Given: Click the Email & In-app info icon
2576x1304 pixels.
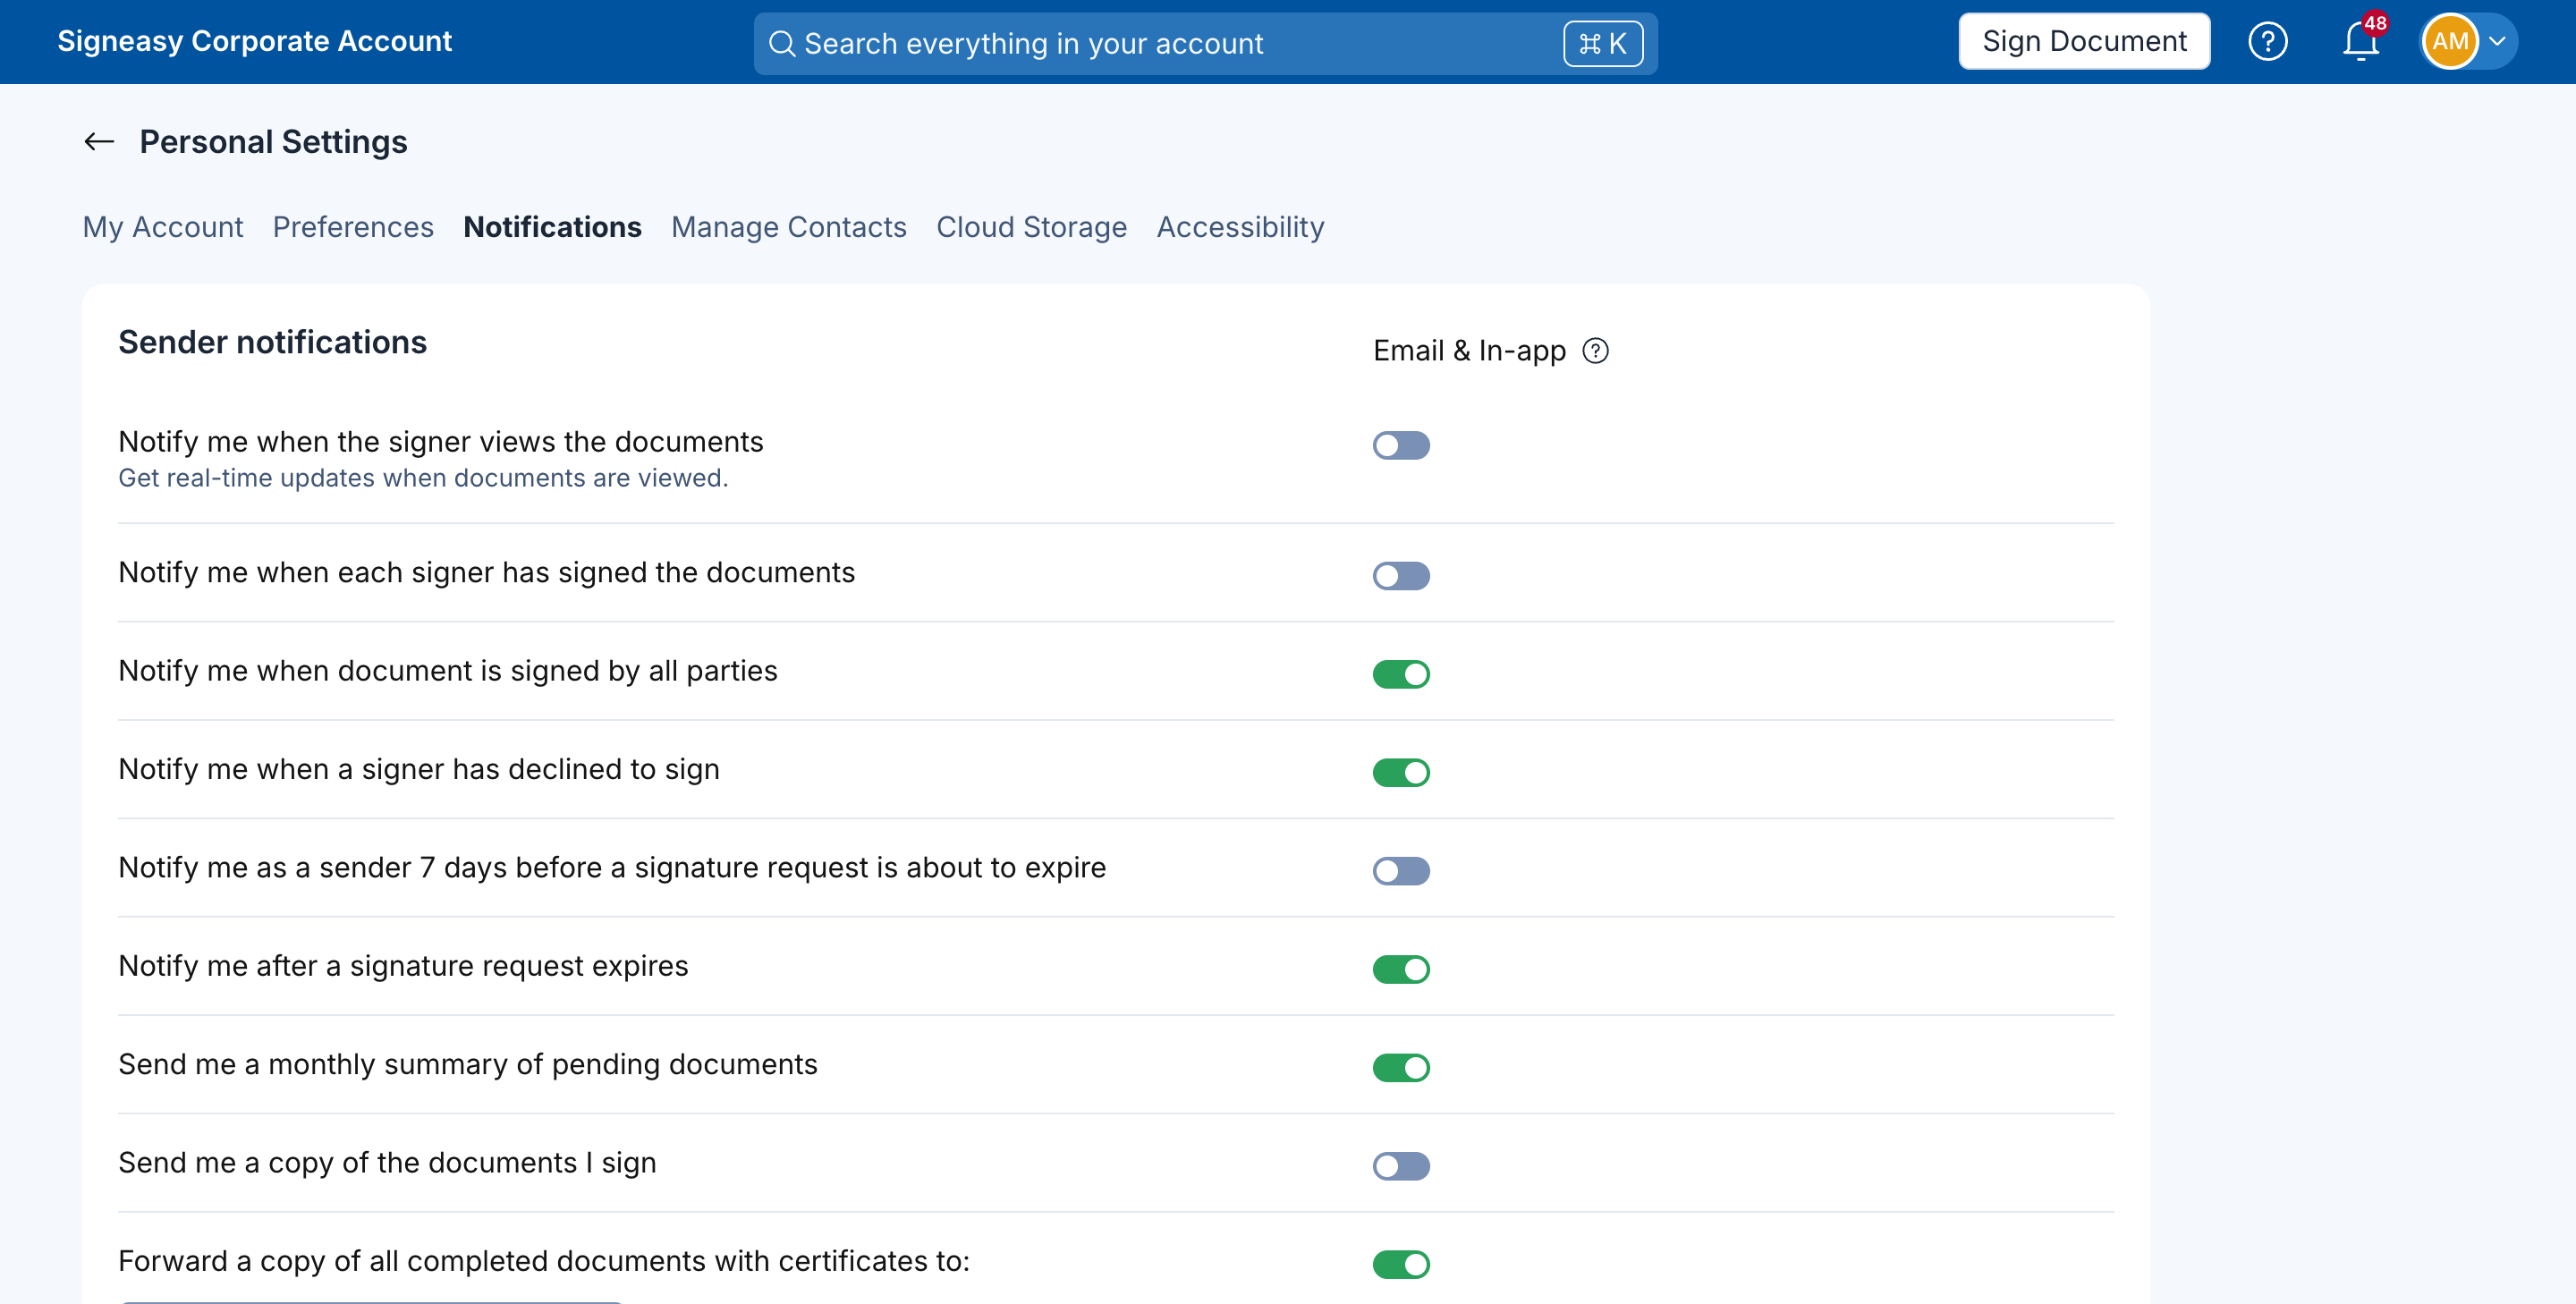Looking at the screenshot, I should (x=1596, y=351).
